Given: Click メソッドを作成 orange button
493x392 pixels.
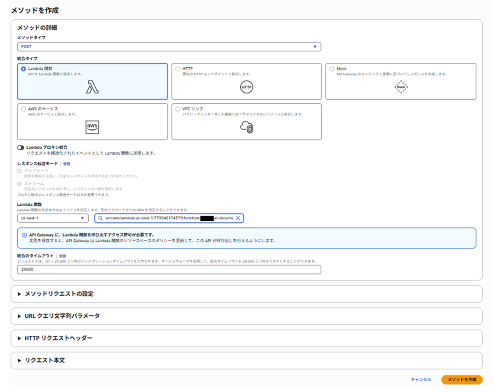Looking at the screenshot, I should click(462, 379).
